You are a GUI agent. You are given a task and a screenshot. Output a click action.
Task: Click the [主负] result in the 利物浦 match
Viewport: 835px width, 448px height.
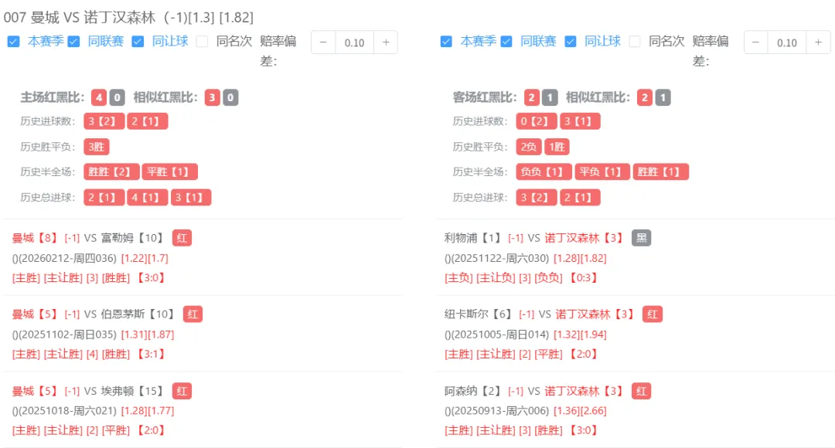click(458, 277)
